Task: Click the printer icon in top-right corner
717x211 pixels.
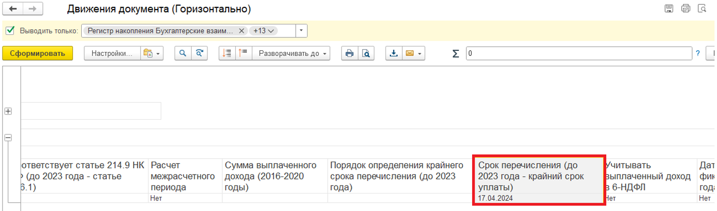Action: coord(686,8)
